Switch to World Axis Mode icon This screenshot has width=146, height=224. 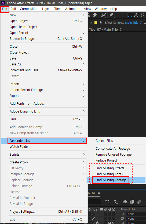136,15
